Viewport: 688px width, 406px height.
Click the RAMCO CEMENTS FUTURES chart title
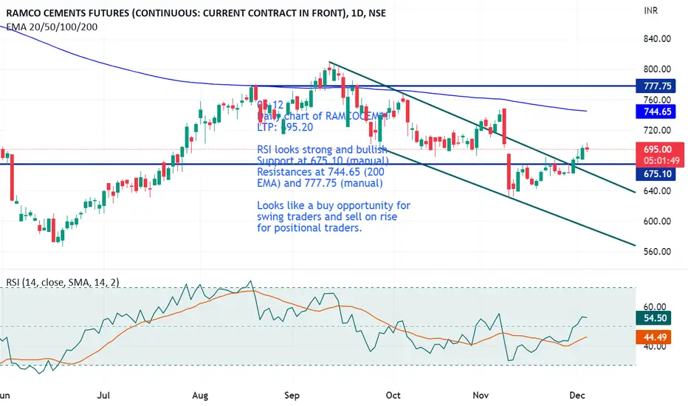coord(196,13)
